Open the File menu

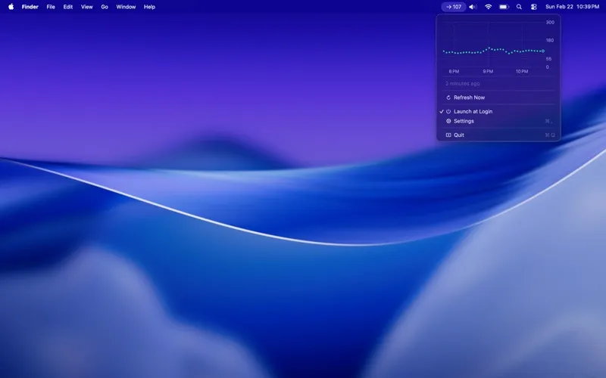pyautogui.click(x=51, y=7)
